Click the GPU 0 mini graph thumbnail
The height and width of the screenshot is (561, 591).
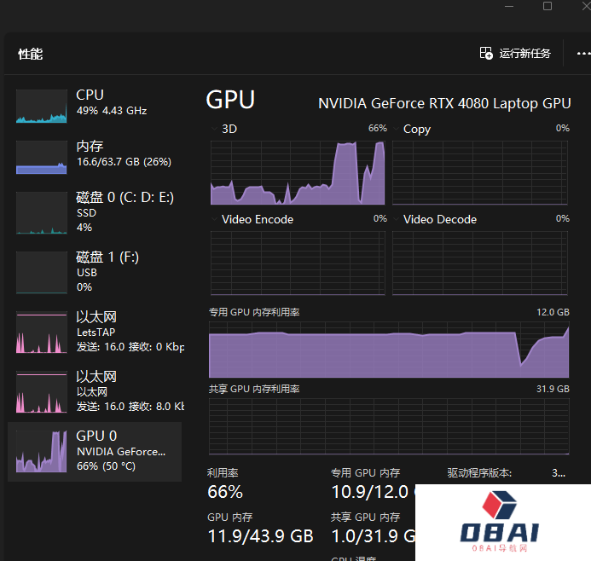42,451
